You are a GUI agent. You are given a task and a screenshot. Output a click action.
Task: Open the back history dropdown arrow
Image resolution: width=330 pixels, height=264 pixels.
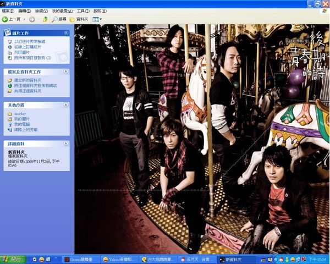[x=24, y=19]
